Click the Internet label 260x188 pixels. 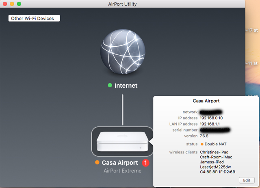(x=126, y=86)
